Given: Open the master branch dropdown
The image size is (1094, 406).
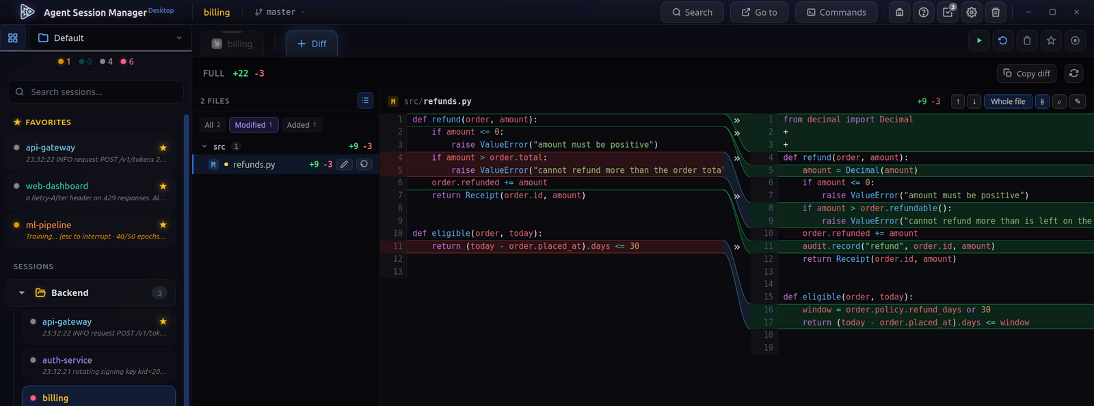Looking at the screenshot, I should coord(280,12).
